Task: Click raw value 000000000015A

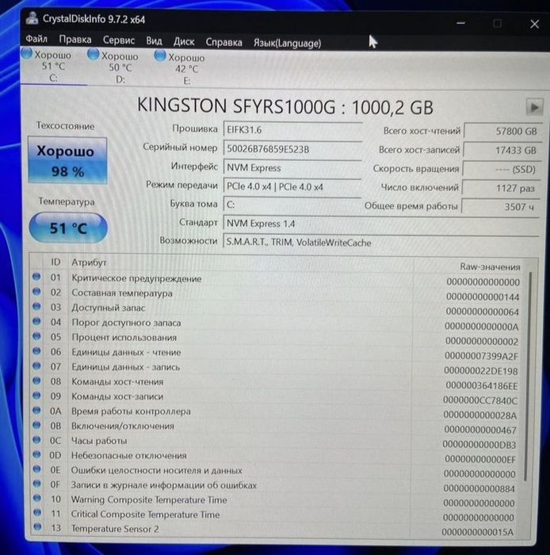Action: 478,532
